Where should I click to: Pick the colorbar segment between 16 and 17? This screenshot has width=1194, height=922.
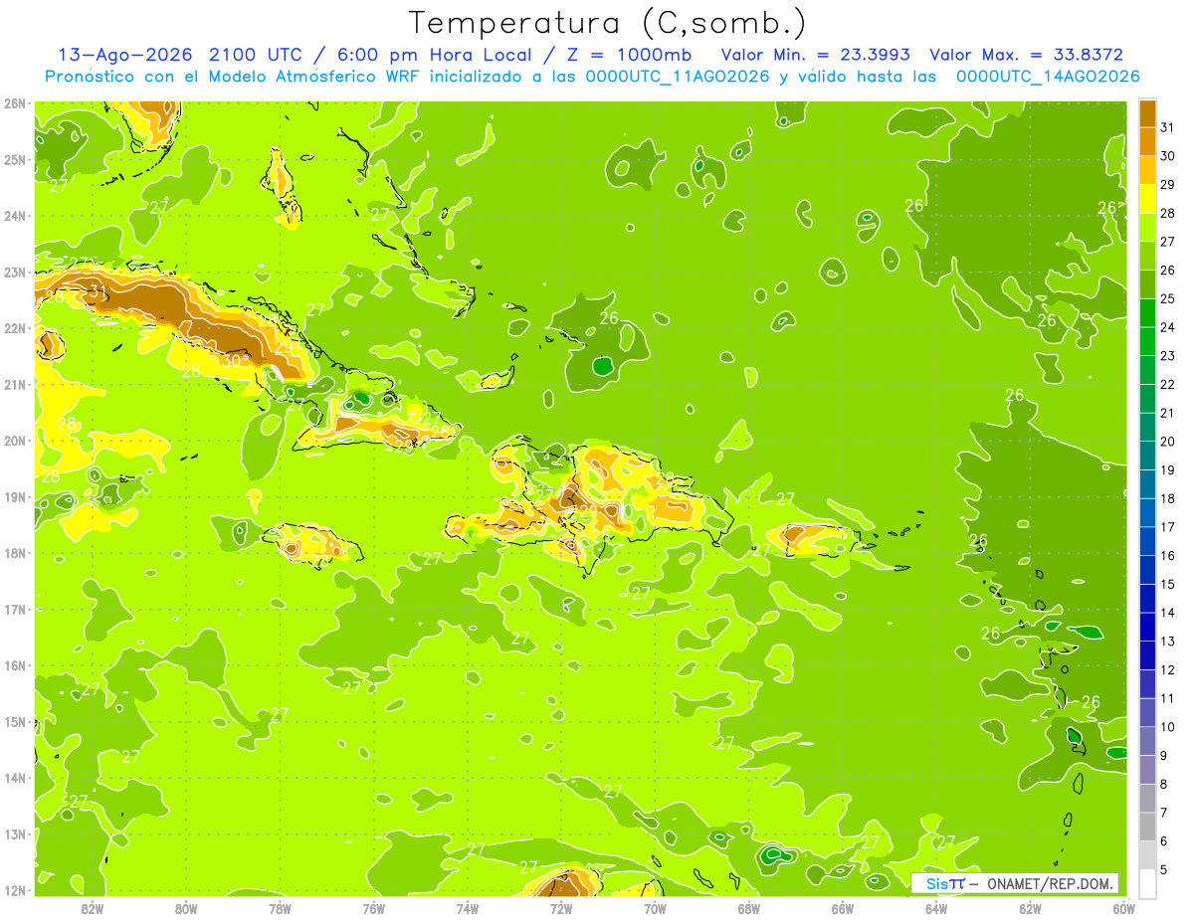tap(1147, 541)
